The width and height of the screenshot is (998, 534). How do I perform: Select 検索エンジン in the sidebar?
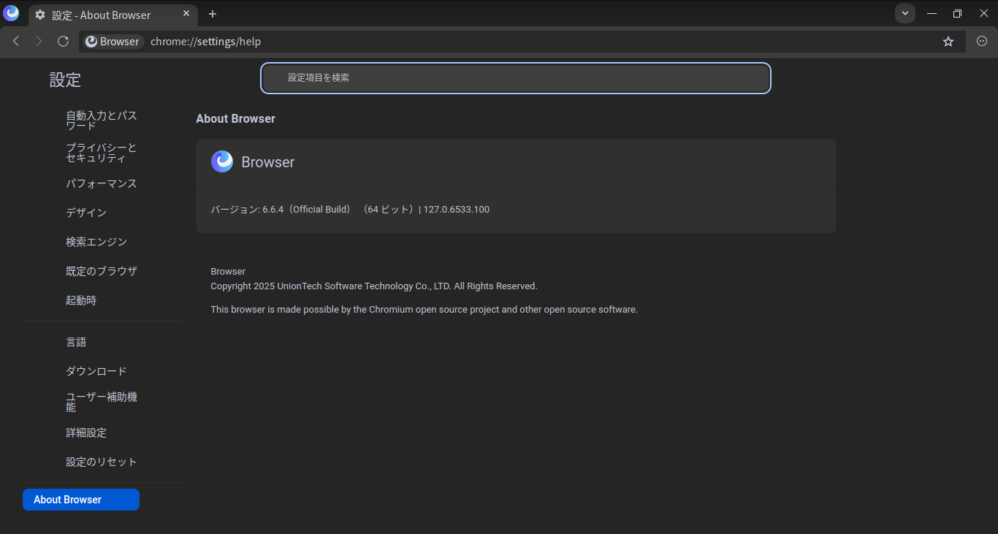[x=96, y=242]
